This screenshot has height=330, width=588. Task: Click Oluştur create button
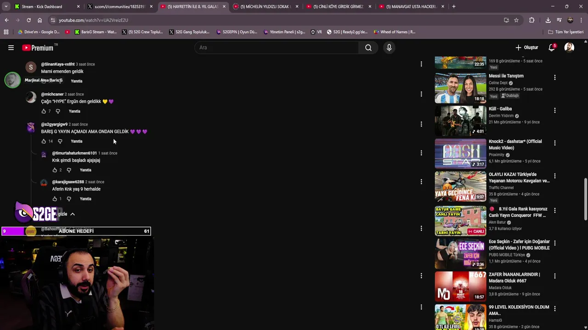526,48
